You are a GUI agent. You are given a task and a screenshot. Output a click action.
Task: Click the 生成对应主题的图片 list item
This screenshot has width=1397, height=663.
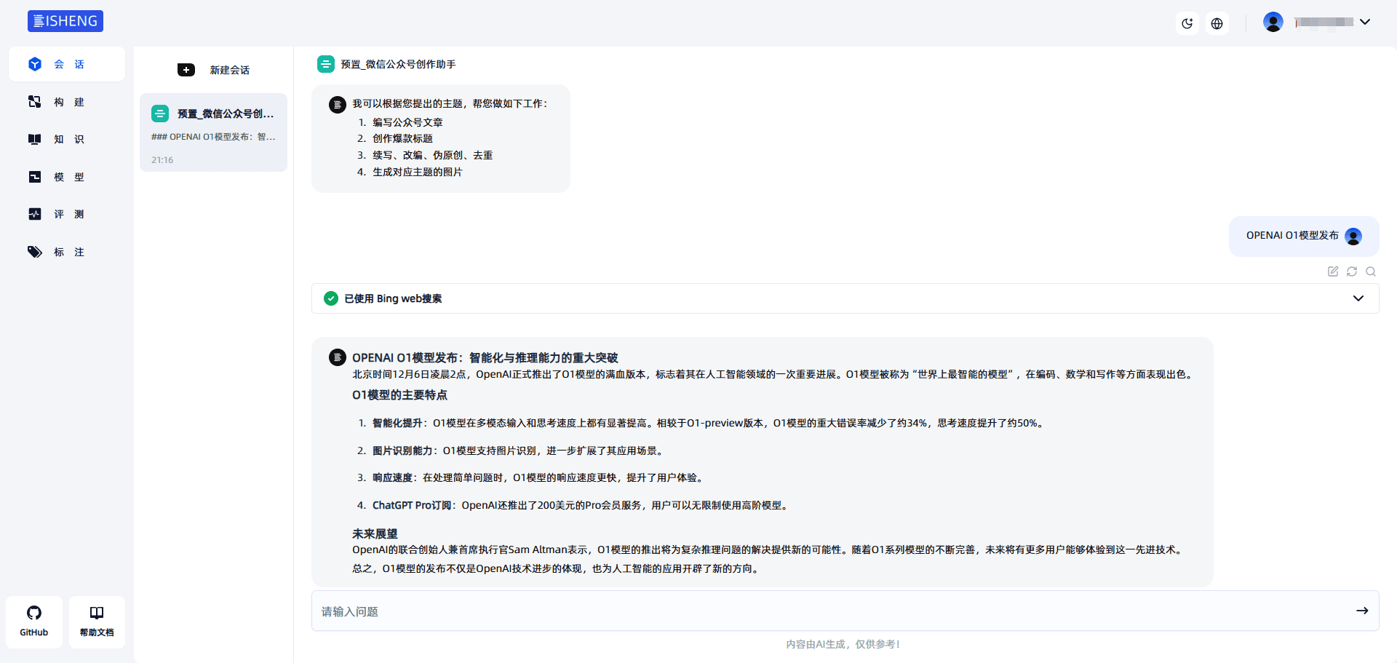418,172
